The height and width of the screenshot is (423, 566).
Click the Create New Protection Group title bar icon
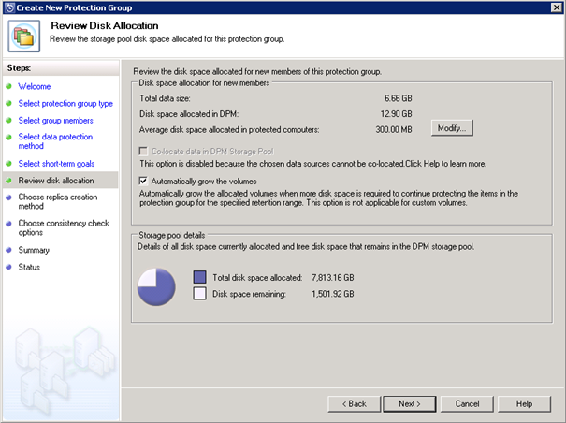[x=8, y=7]
